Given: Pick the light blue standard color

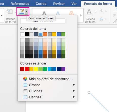Looking at the screenshot, I should [50, 69].
